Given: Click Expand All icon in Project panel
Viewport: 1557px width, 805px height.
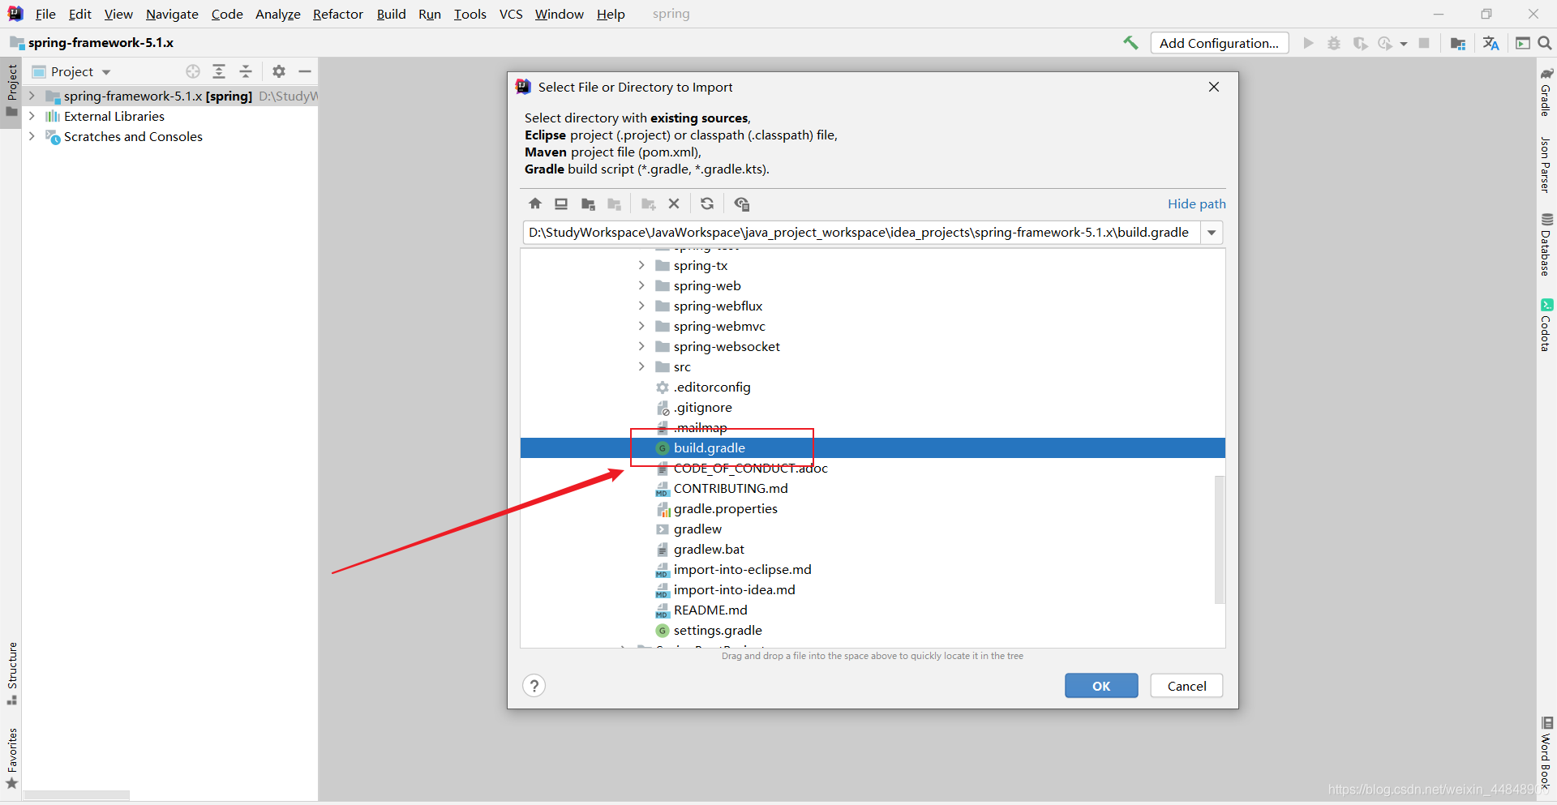Looking at the screenshot, I should tap(219, 71).
